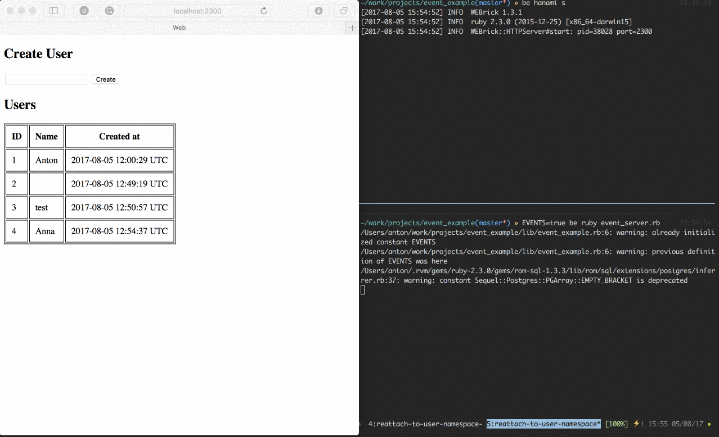The image size is (719, 437).
Task: Show Safari downloads via the download icon
Action: pos(318,10)
